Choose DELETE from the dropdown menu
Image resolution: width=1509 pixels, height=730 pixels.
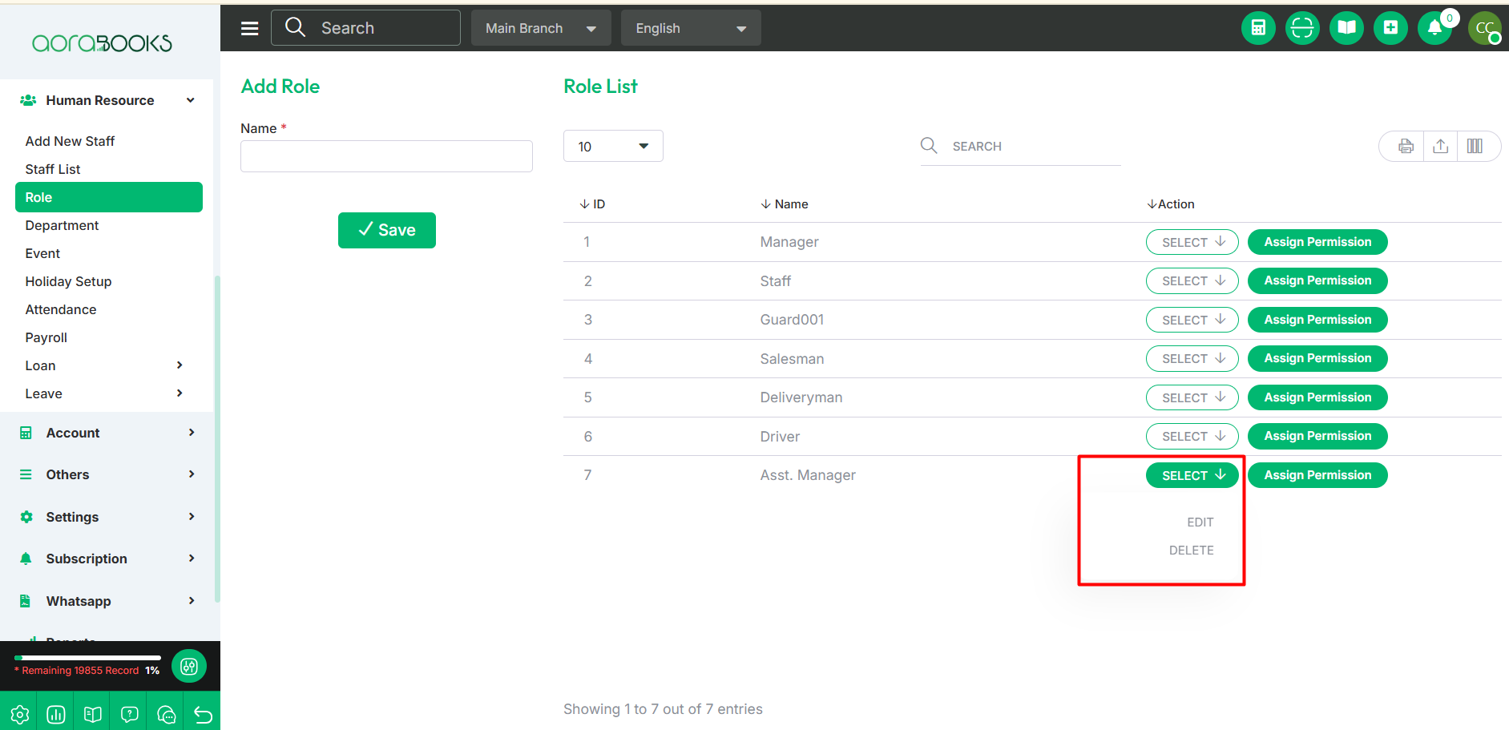click(x=1191, y=550)
